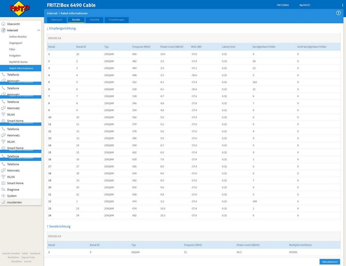The image size is (346, 266).
Task: Click the globe icon next to Internet
Action: [3, 30]
